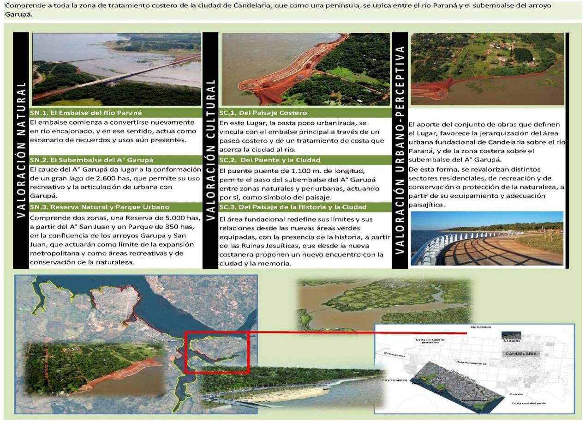Click the 'Costa con talud de protección' map label
585x423 pixels.
(x=430, y=340)
